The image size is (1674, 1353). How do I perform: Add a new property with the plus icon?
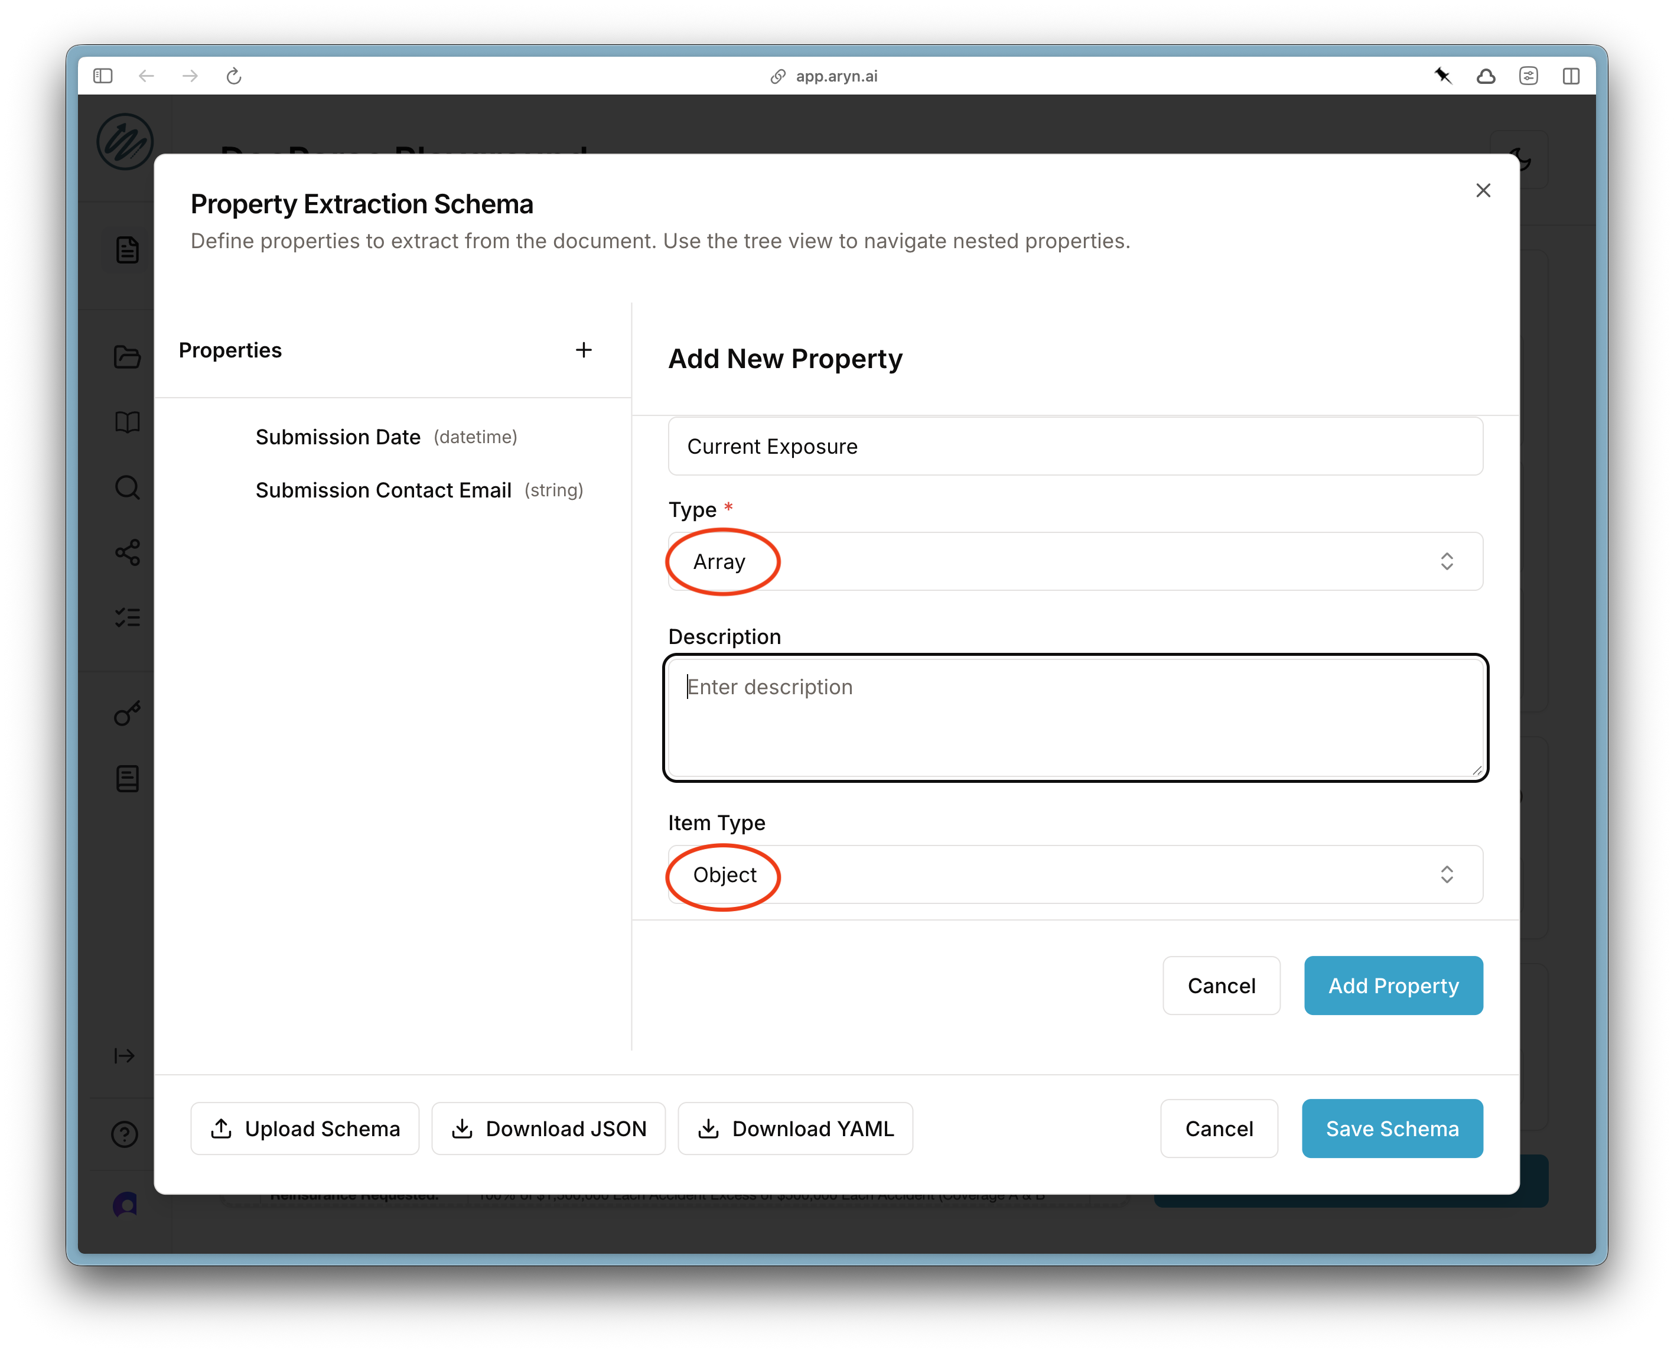tap(584, 350)
